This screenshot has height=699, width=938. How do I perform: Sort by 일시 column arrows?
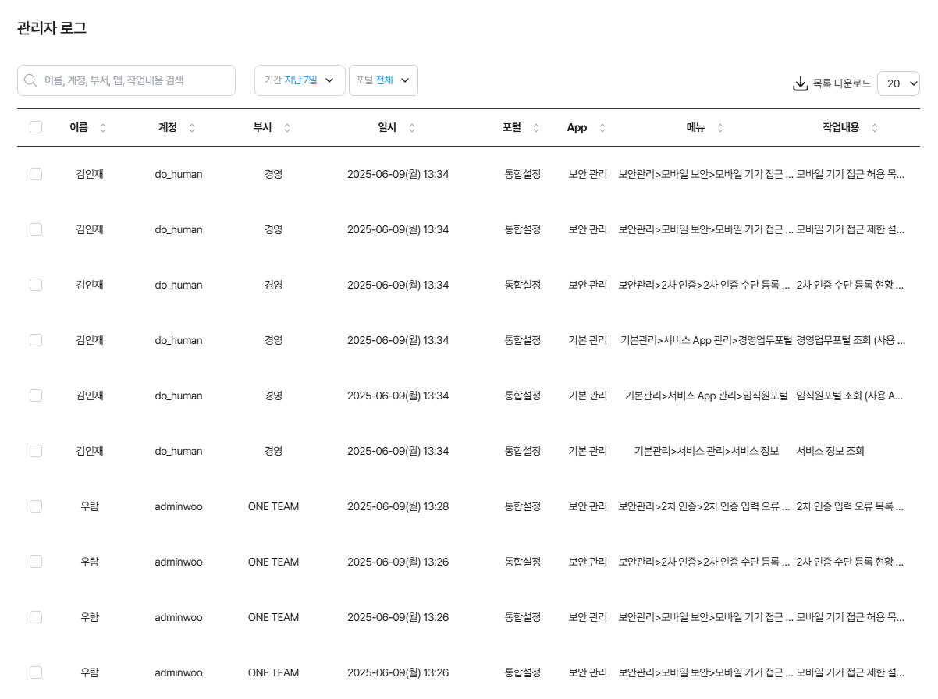click(x=412, y=128)
